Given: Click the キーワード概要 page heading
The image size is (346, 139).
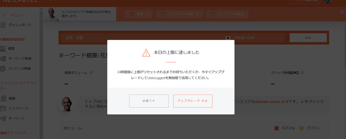Looking at the screenshot, I should click(x=83, y=55).
